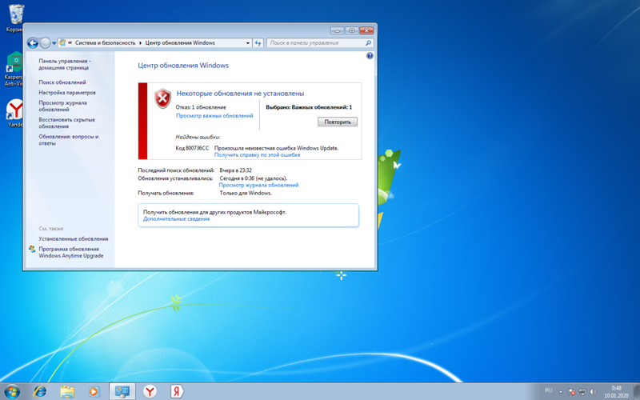This screenshot has width=640, height=400.
Task: Click the Show desktop button
Action: tap(637, 391)
